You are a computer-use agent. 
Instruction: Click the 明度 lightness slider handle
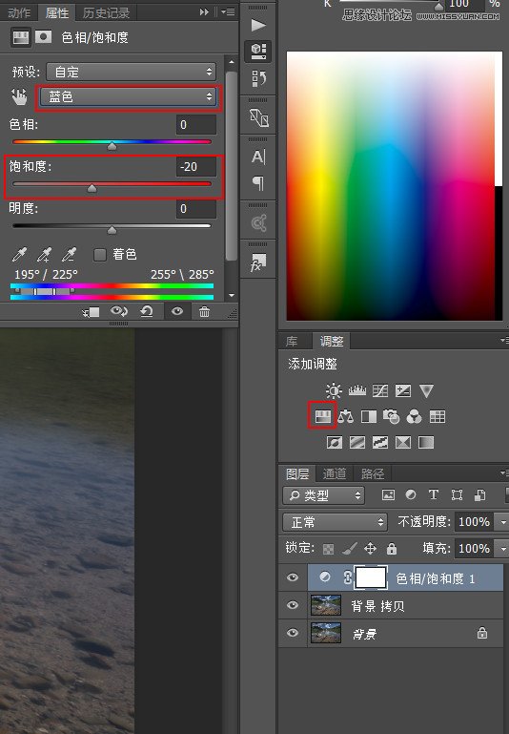[112, 230]
